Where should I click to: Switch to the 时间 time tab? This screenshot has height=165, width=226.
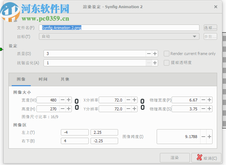point(43,79)
